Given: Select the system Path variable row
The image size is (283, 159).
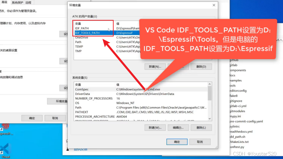Looking at the screenshot, I should [141, 108].
